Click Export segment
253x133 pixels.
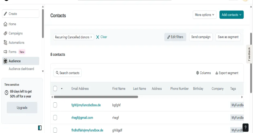click(x=227, y=73)
